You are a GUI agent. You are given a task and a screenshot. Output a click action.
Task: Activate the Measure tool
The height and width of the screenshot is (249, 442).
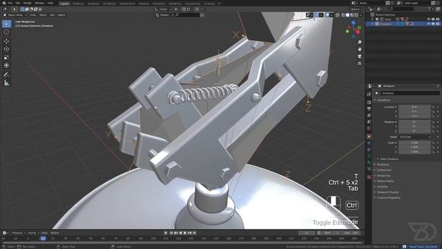(x=6, y=83)
